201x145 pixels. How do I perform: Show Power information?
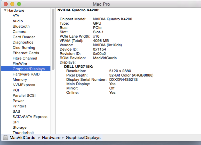coord(18,101)
